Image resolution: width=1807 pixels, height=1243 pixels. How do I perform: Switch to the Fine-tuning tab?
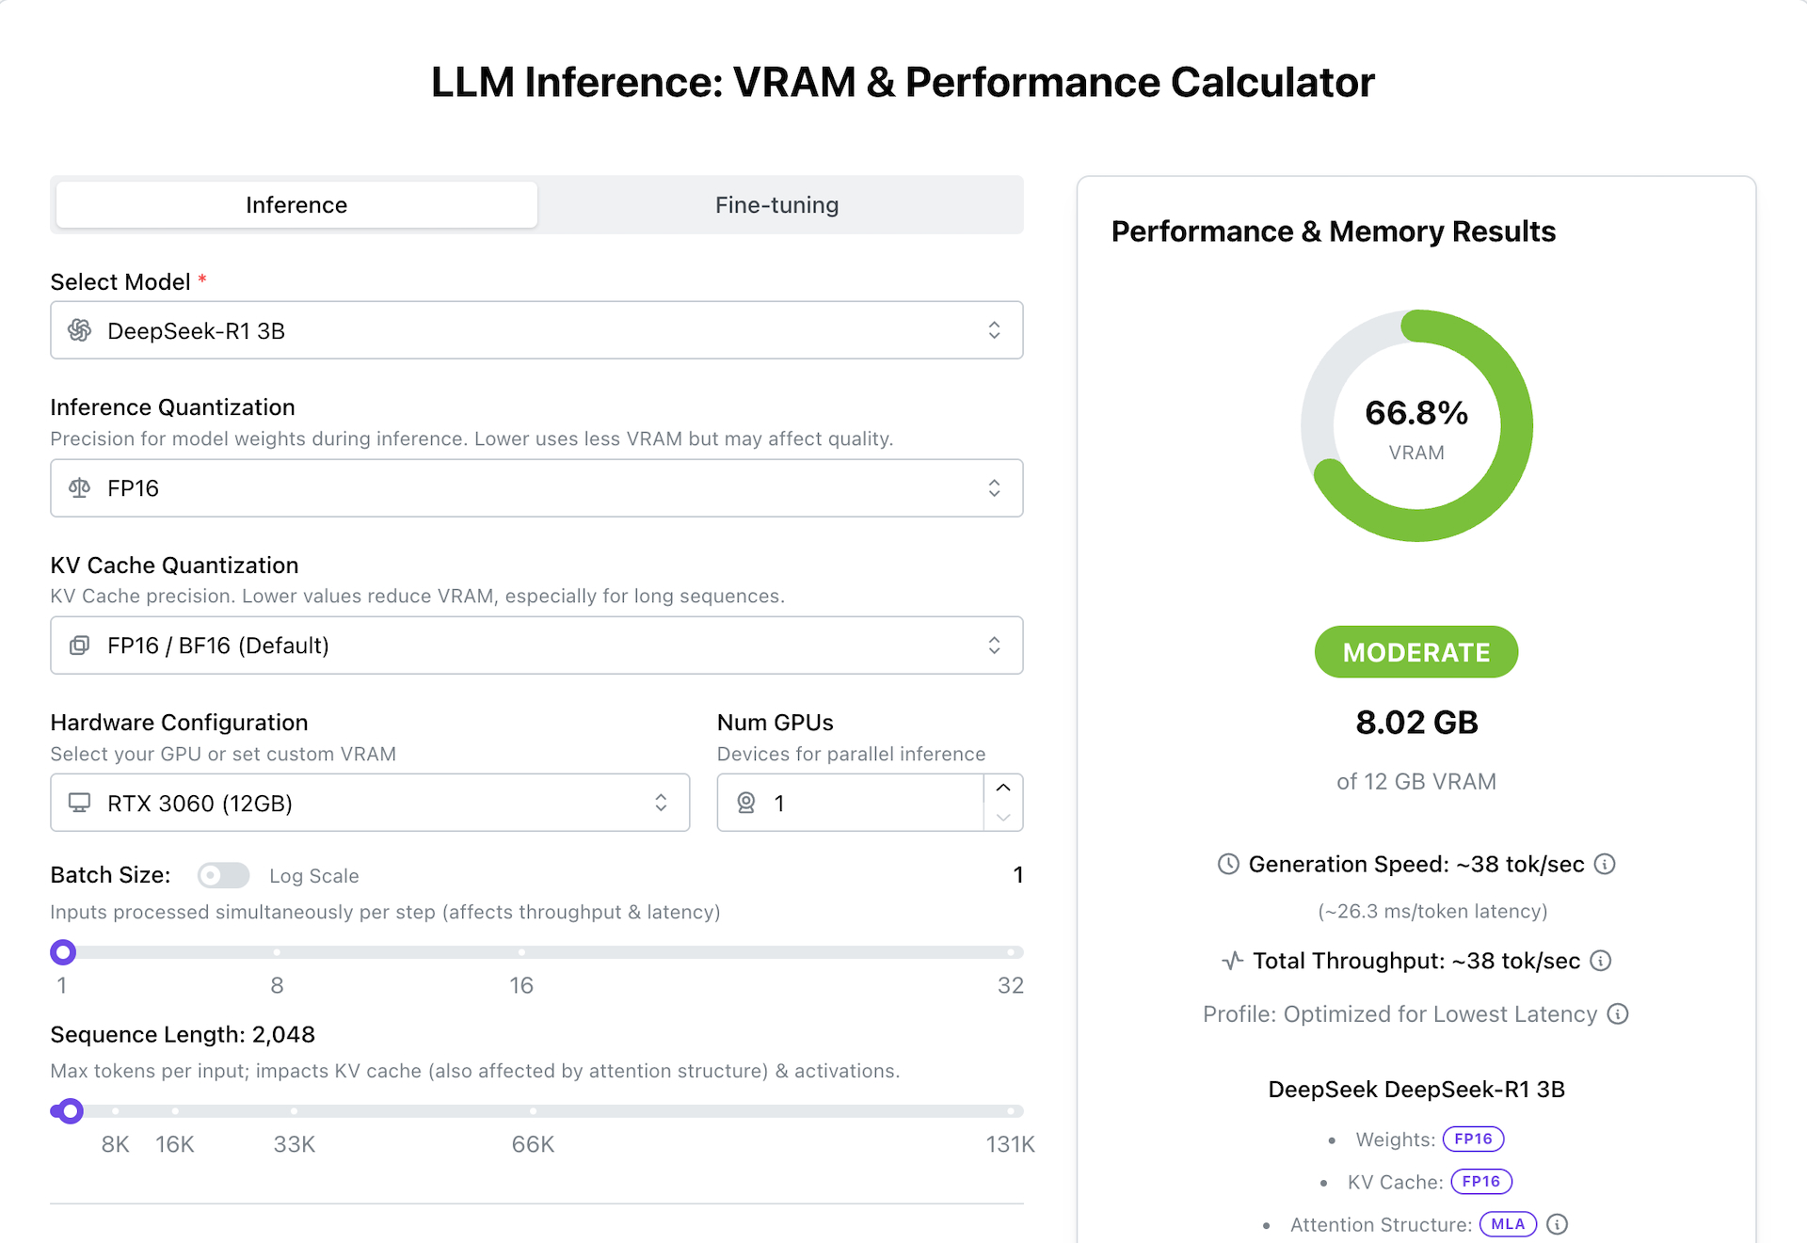point(776,204)
